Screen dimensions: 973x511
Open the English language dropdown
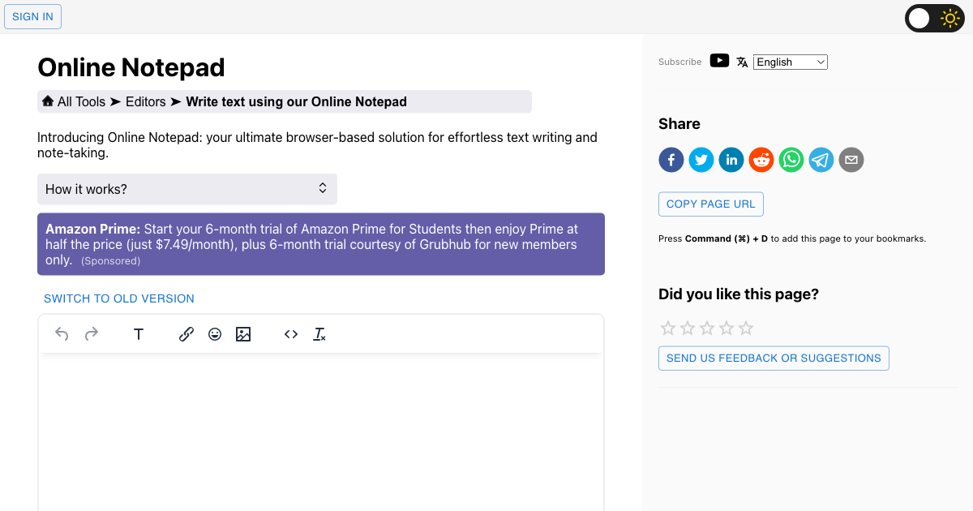coord(790,62)
